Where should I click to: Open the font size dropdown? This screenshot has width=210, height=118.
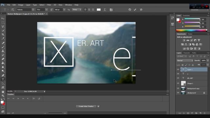(64, 10)
